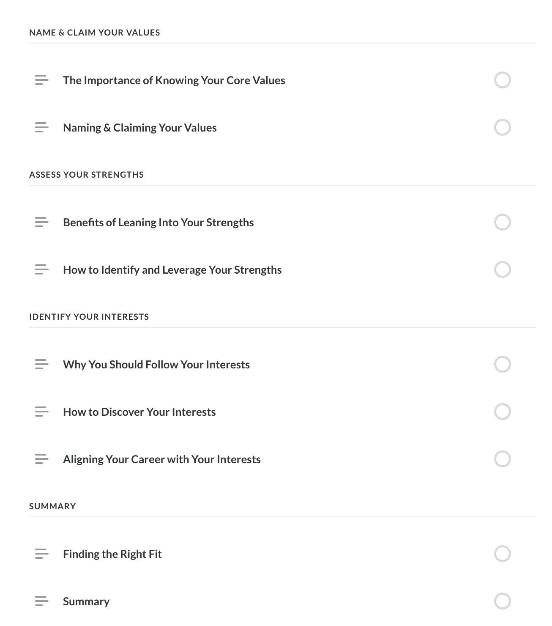The height and width of the screenshot is (626, 552).
Task: Check off Benefits of Leaning Into Your Strengths
Action: (502, 222)
